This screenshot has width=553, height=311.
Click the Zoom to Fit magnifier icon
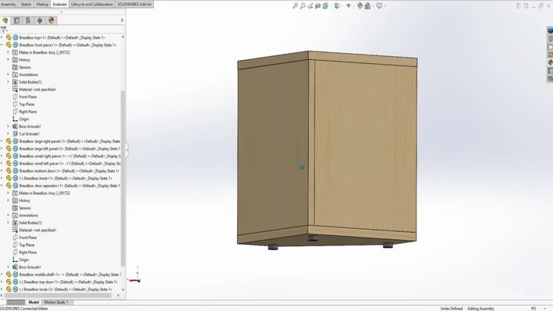[295, 6]
